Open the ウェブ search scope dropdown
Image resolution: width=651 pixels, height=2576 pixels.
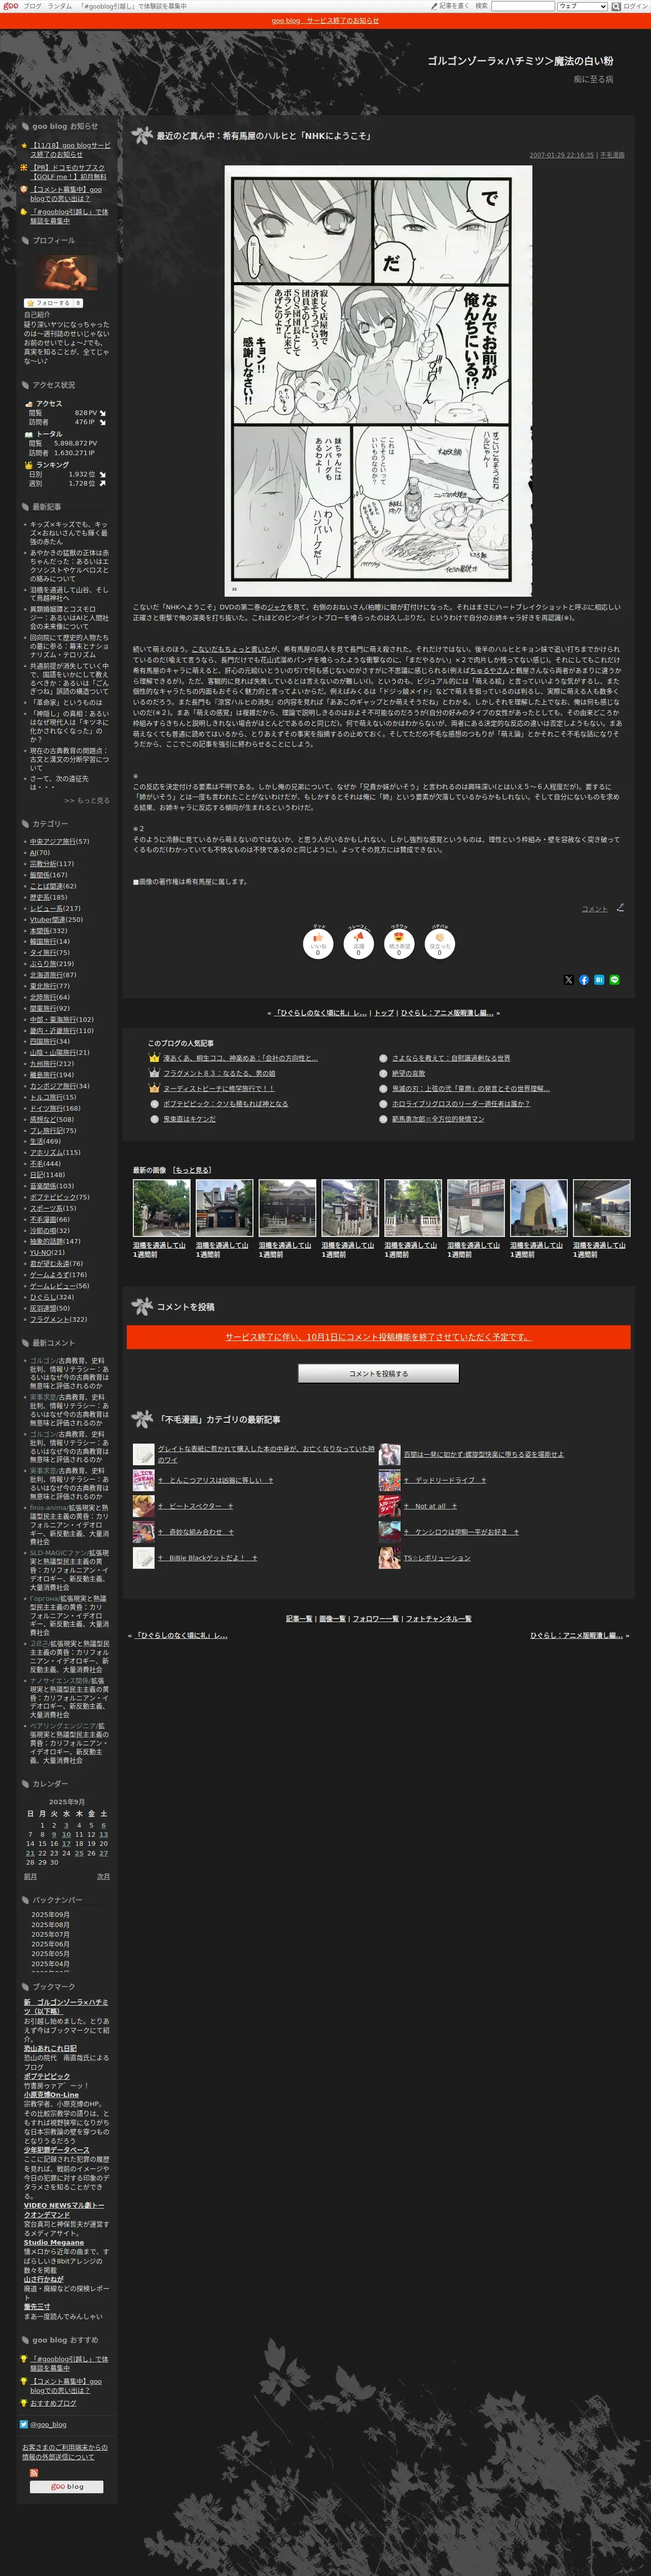tap(582, 6)
